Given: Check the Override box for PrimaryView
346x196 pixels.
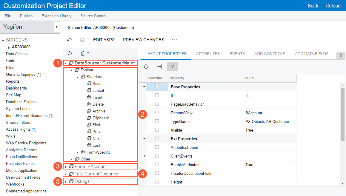Looking at the screenshot, I should [x=157, y=113].
